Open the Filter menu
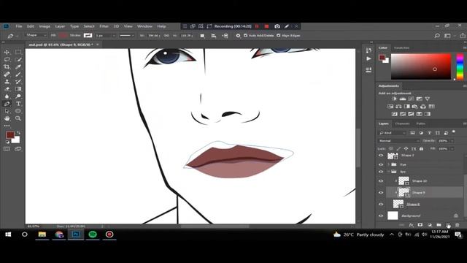This screenshot has width=467, height=263. (104, 26)
